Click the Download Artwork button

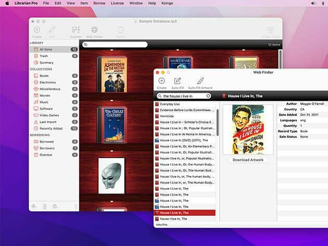coord(248,160)
